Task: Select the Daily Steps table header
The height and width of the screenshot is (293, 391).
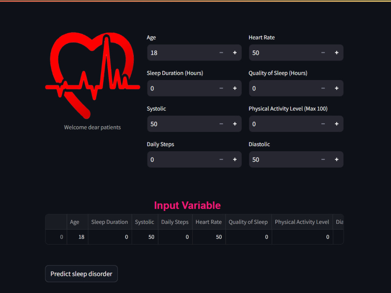Action: 175,222
